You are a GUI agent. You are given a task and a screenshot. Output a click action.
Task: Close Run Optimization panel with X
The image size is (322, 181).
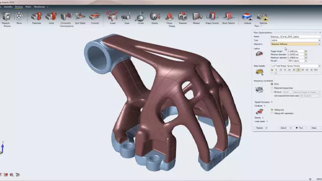[x=320, y=32]
